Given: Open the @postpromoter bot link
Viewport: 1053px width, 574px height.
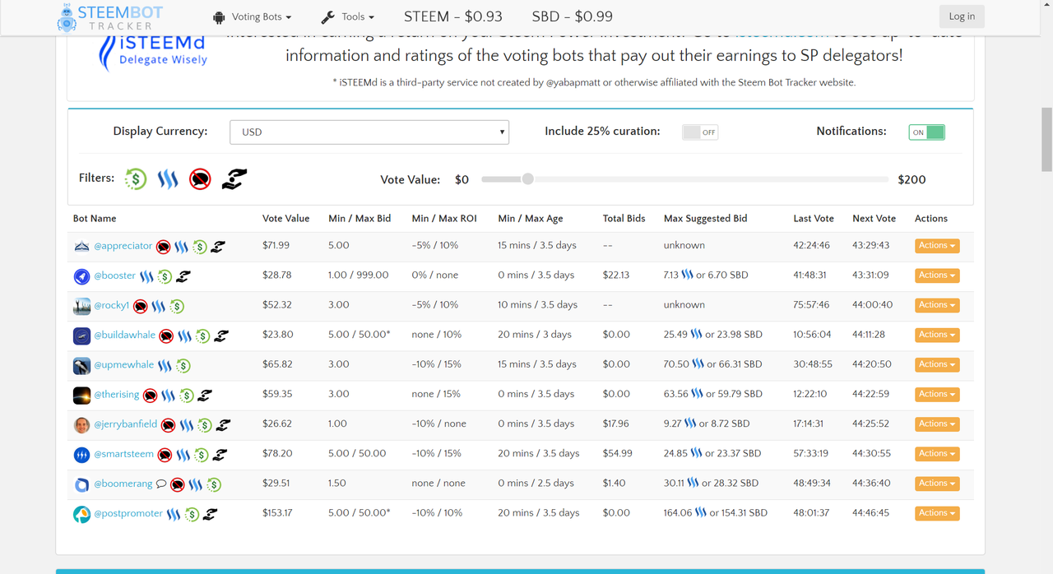Looking at the screenshot, I should (128, 513).
